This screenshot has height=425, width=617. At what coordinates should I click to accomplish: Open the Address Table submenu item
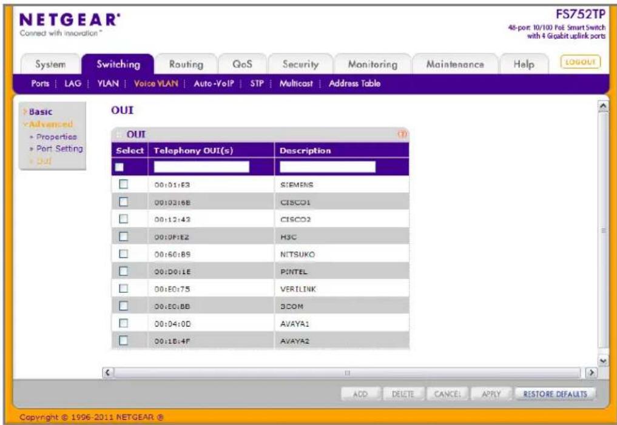[354, 83]
